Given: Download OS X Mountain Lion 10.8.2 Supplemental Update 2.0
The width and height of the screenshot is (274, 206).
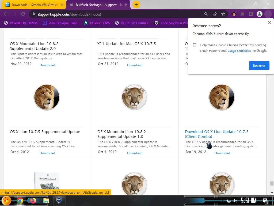Looking at the screenshot, I should click(47, 65).
